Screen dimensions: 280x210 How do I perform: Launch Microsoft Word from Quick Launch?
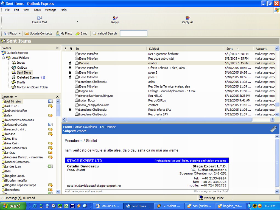(x=72, y=206)
